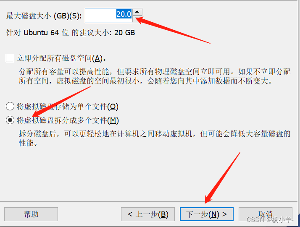Continue with 下一步(N) button
The width and height of the screenshot is (300, 227).
[x=207, y=214]
